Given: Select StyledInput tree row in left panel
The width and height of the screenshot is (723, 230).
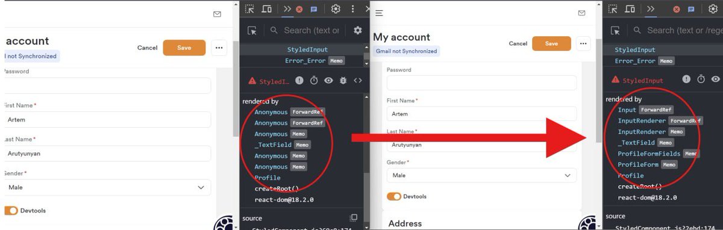Looking at the screenshot, I should (x=307, y=49).
